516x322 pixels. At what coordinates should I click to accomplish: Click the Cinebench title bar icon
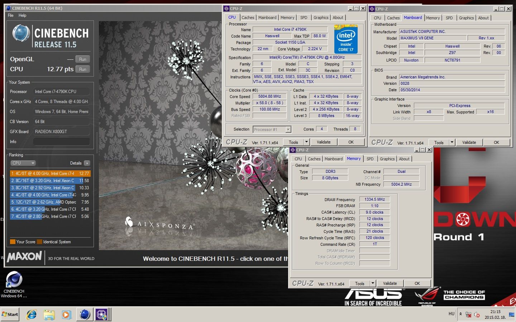pyautogui.click(x=9, y=8)
